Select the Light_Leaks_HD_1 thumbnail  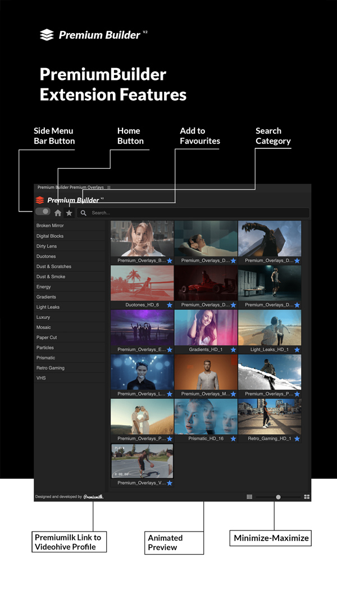click(x=270, y=328)
